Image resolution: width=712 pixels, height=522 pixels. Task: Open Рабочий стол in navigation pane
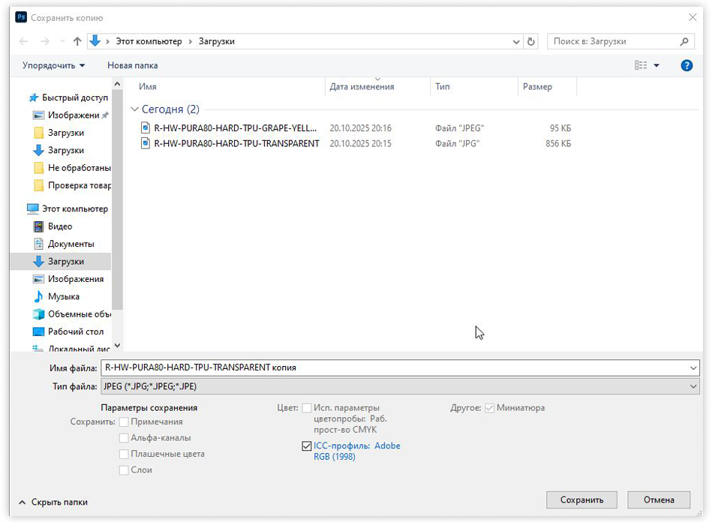pos(75,331)
